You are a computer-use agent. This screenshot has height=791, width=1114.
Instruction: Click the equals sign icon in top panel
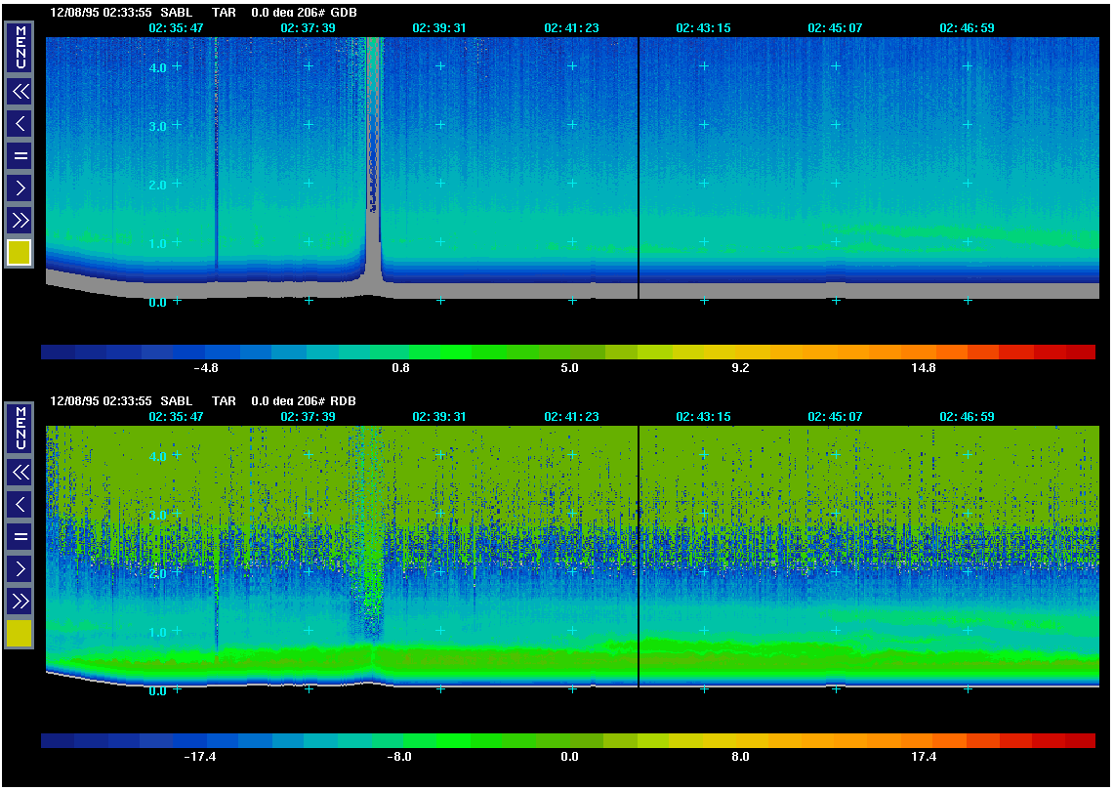20,155
